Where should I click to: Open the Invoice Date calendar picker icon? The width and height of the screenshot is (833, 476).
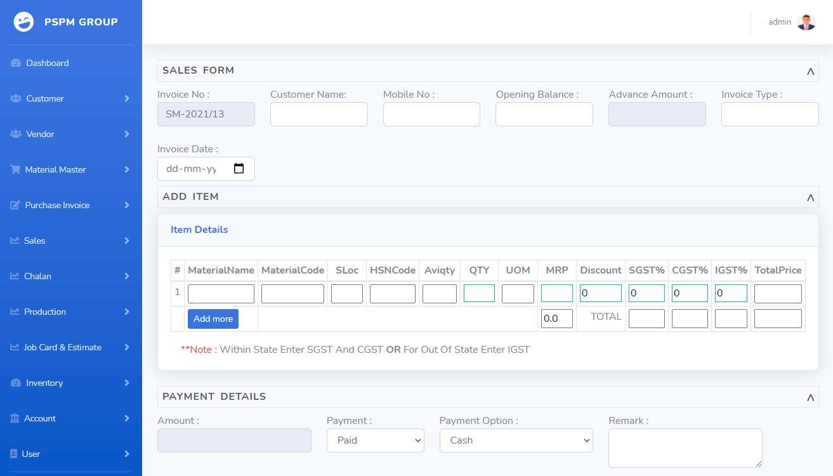point(239,169)
